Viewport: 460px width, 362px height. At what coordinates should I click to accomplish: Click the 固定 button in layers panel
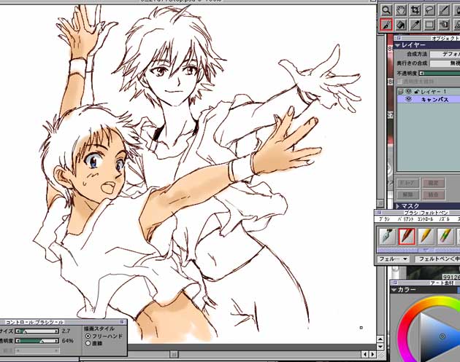pyautogui.click(x=433, y=184)
